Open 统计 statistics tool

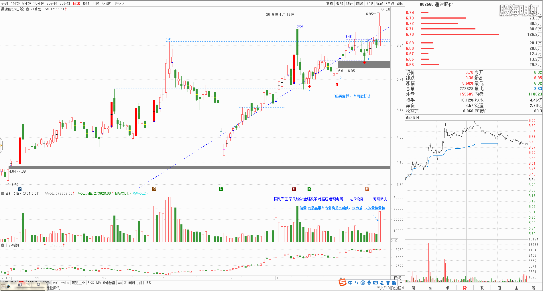point(349,3)
